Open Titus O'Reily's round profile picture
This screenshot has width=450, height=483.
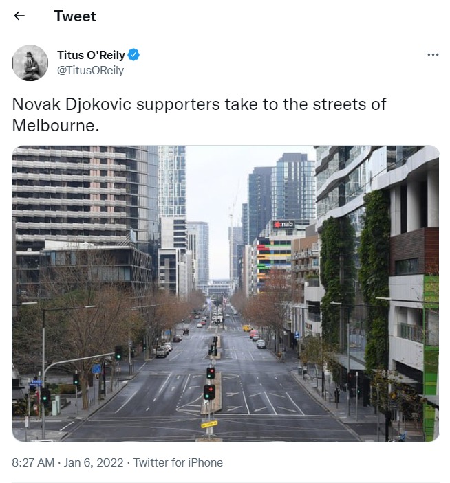click(30, 63)
